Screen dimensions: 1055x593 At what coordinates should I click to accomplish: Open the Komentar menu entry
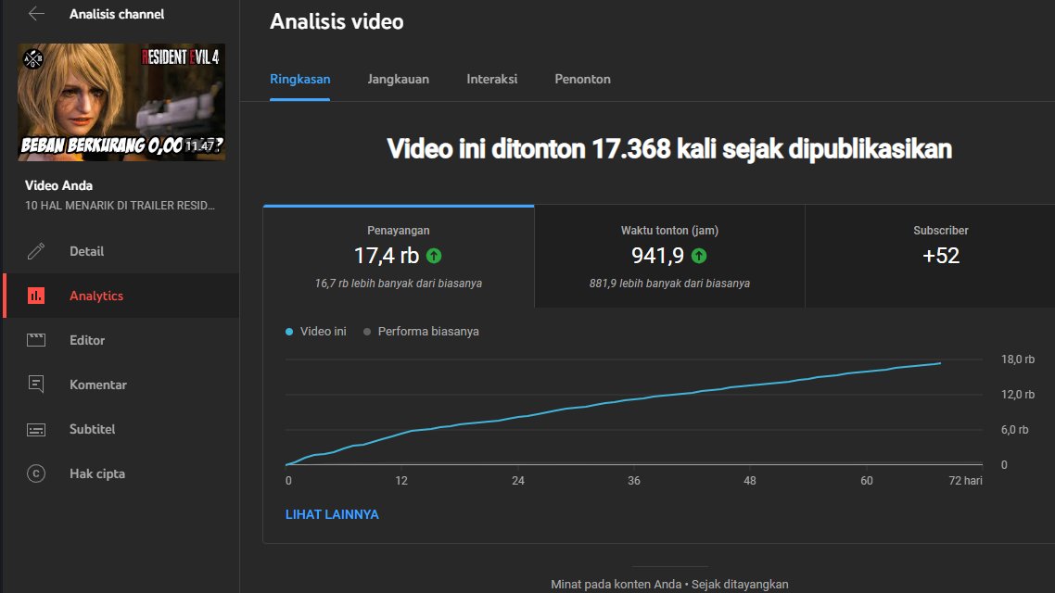[121, 384]
